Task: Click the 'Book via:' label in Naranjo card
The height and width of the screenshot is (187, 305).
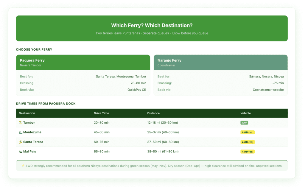Action: tap(164, 90)
